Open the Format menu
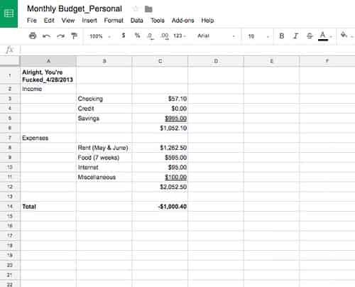The width and height of the screenshot is (355, 287). pyautogui.click(x=114, y=21)
